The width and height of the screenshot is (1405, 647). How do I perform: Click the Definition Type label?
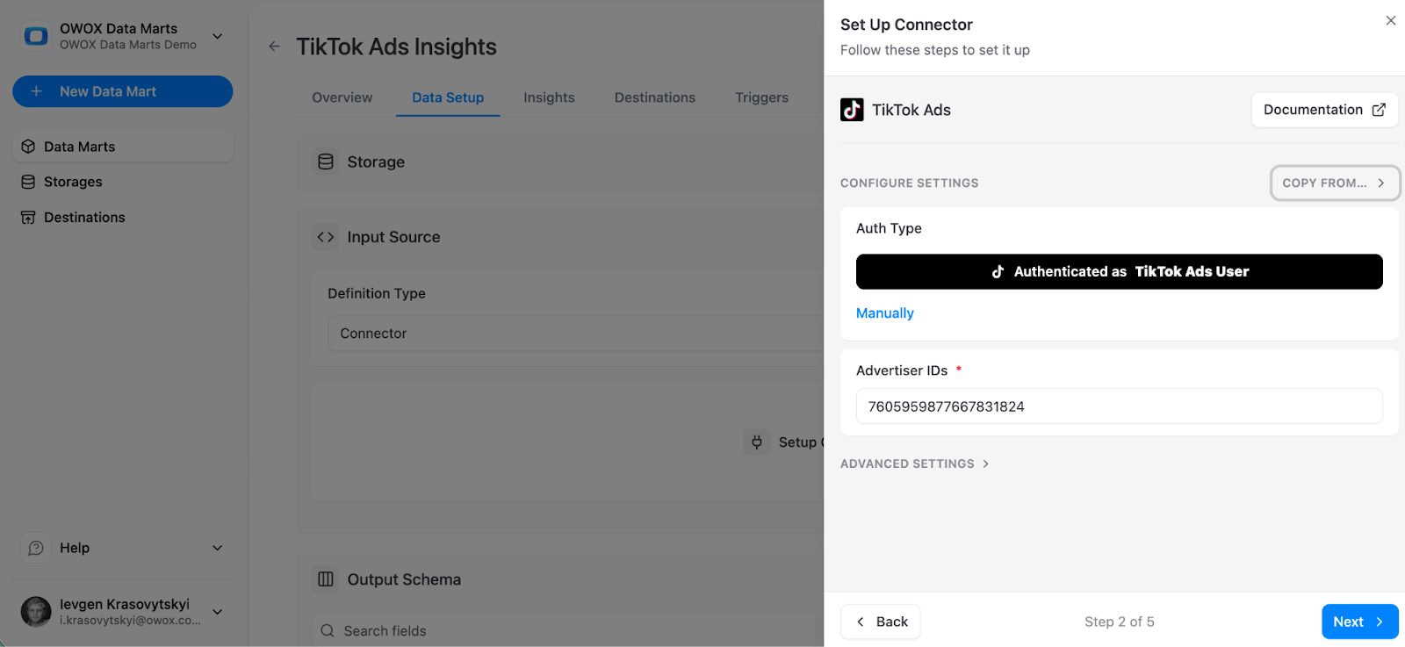pyautogui.click(x=377, y=293)
